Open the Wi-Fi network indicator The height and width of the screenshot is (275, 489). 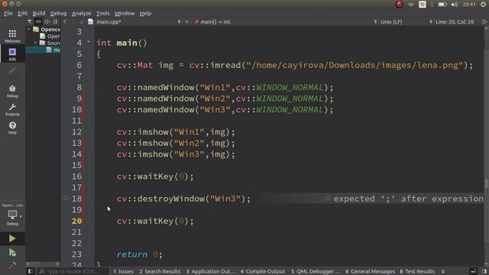(411, 5)
